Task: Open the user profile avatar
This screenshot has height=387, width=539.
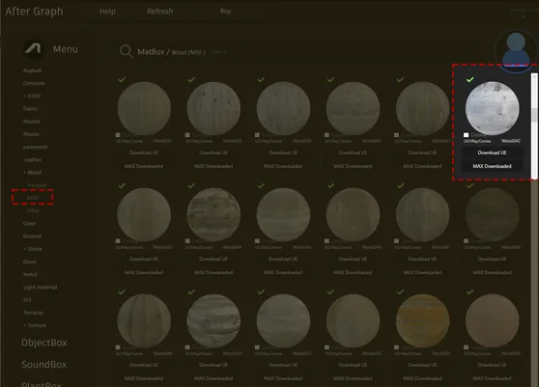Action: [x=516, y=51]
